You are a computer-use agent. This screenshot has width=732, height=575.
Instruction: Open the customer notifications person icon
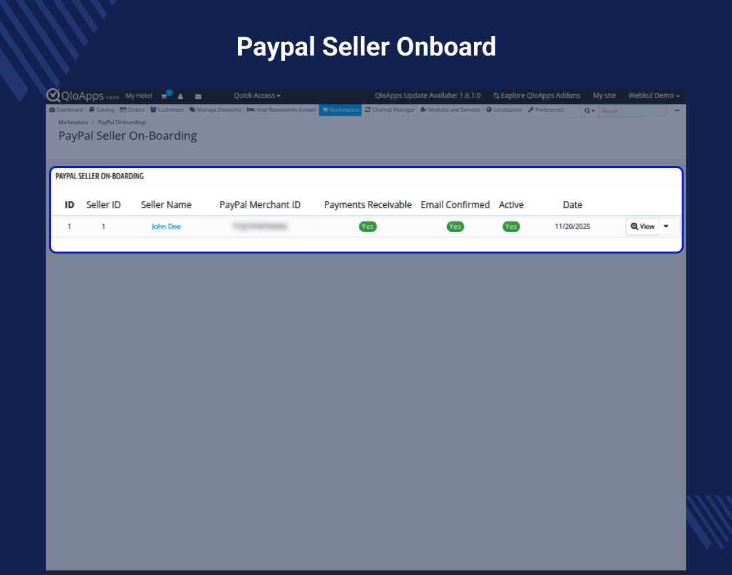180,96
